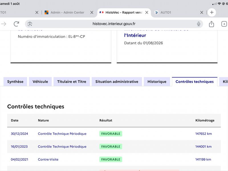Viewport: 228px width, 171px height.
Task: Click the date 30/12/2024
Action: (19, 134)
